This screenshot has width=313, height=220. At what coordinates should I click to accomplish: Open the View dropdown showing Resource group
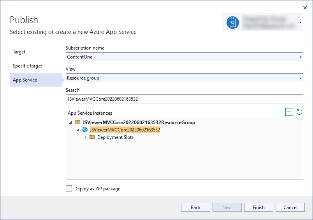click(x=185, y=78)
